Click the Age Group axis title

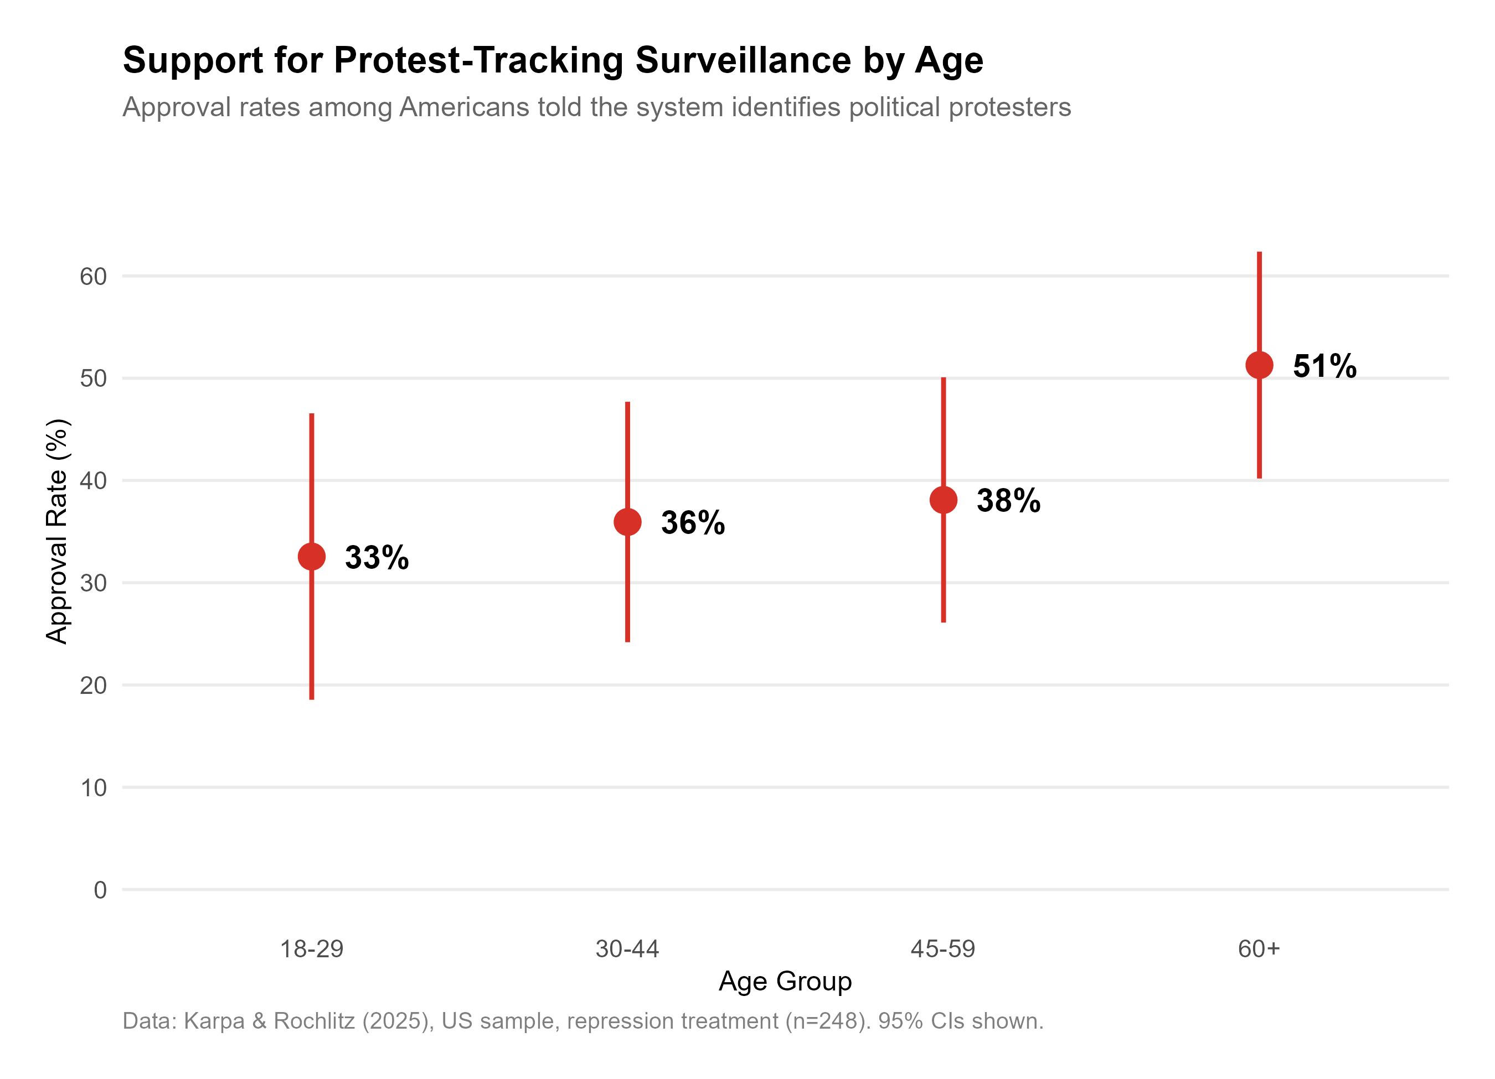[785, 982]
